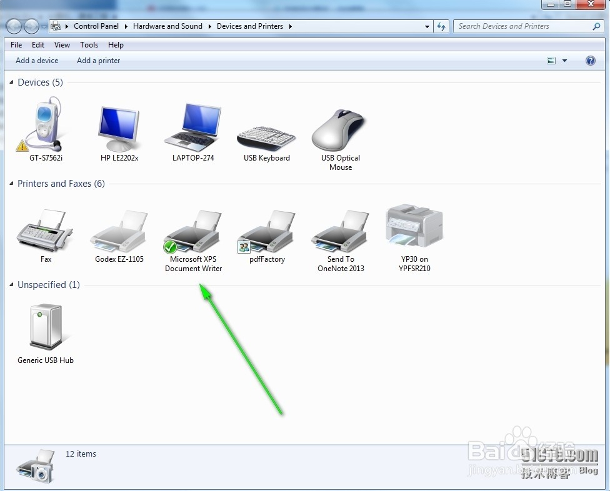This screenshot has width=610, height=491.
Task: Click the Printers and Faxes (6) heading
Action: 61,183
